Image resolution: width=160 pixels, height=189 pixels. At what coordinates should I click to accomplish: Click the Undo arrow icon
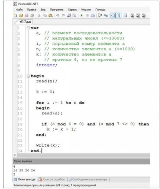click(x=58, y=15)
